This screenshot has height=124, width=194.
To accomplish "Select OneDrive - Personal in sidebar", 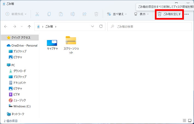I will (x=22, y=46).
